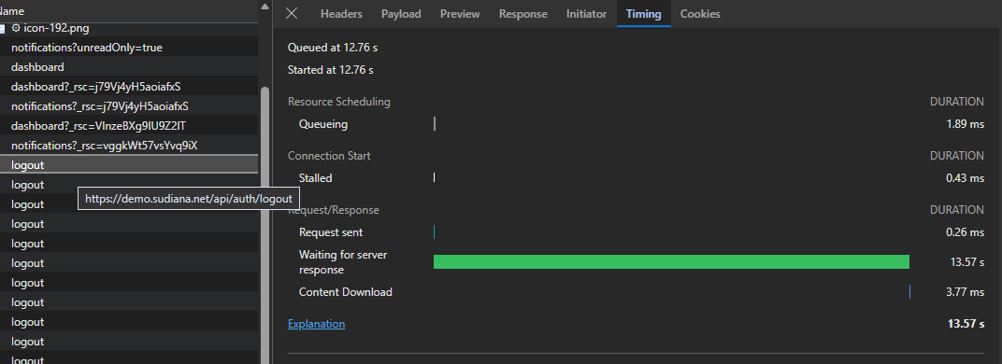Select notifications?_rsc=j79Vj4yH5aoiafxS request
This screenshot has width=1002, height=364.
click(129, 106)
